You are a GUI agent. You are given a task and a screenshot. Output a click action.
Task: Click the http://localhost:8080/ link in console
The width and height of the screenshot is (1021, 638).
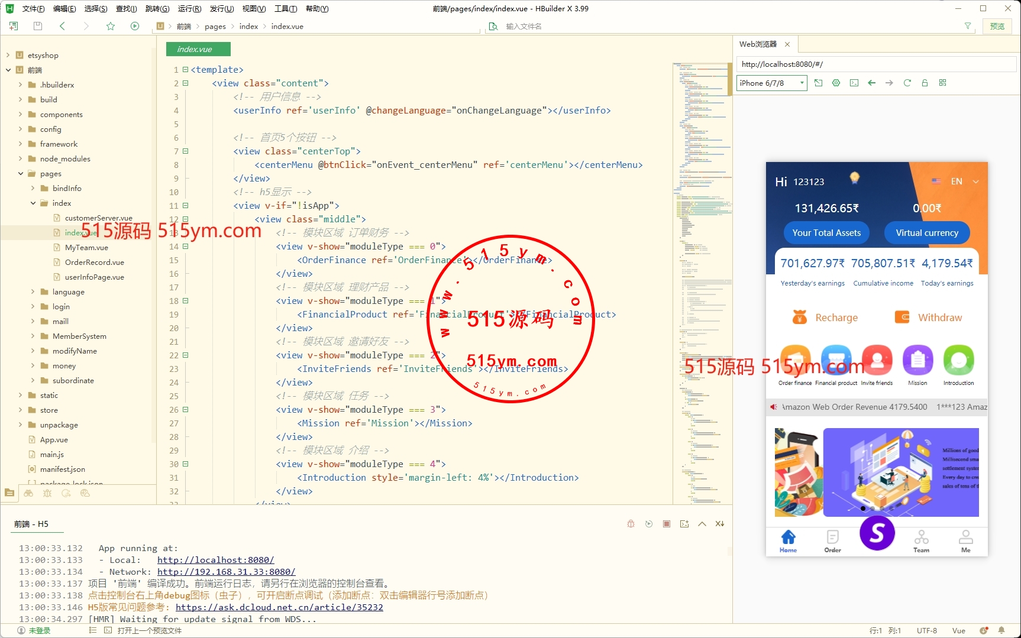point(215,560)
